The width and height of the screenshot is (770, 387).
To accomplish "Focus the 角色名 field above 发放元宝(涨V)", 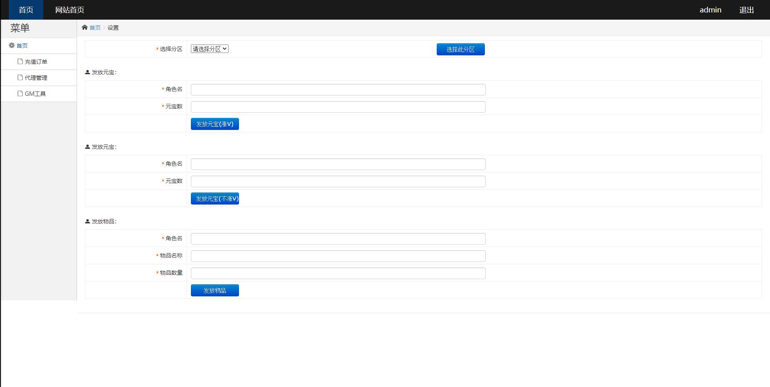I will click(338, 89).
